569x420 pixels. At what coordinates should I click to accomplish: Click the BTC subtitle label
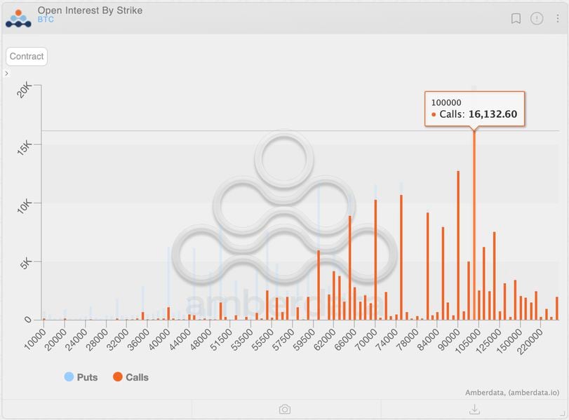point(46,20)
